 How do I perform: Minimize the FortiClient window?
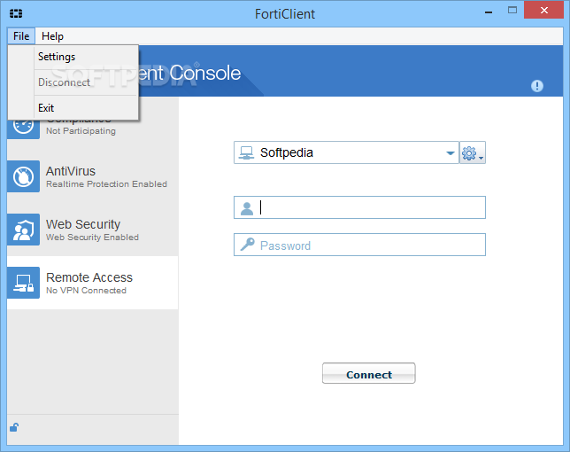click(x=489, y=11)
